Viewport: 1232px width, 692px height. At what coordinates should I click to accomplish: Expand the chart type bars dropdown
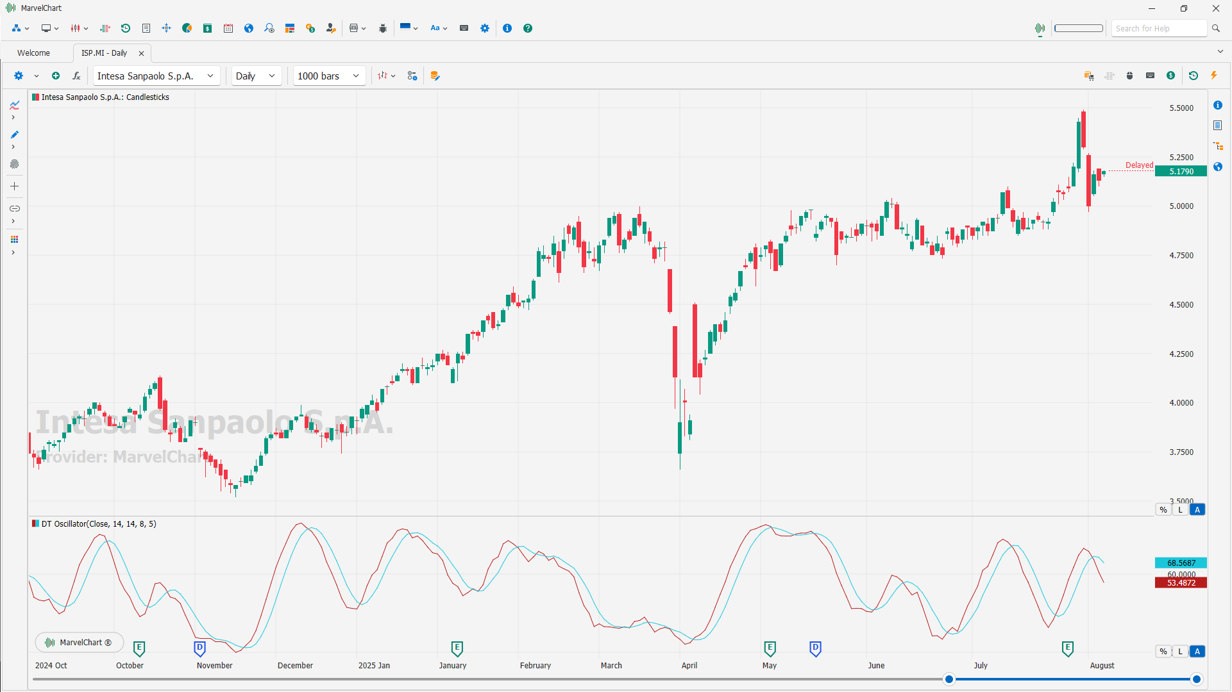pyautogui.click(x=387, y=76)
